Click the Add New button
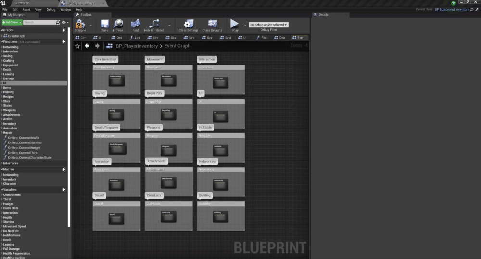 tap(12, 22)
